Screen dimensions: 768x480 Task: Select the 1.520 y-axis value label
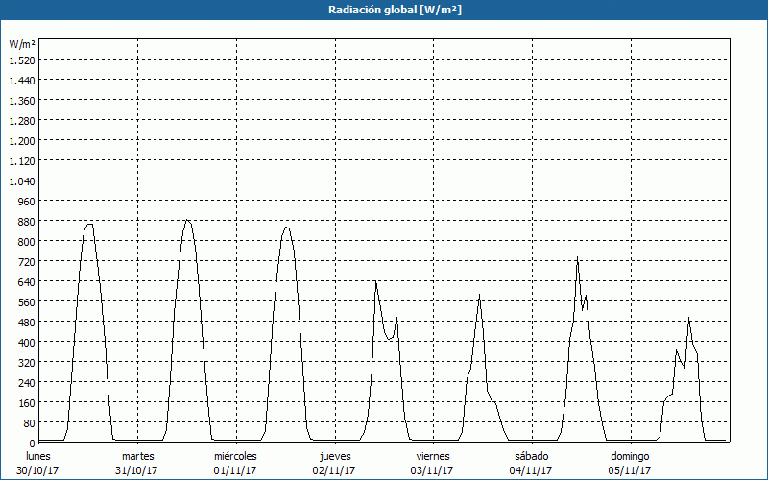pos(22,60)
